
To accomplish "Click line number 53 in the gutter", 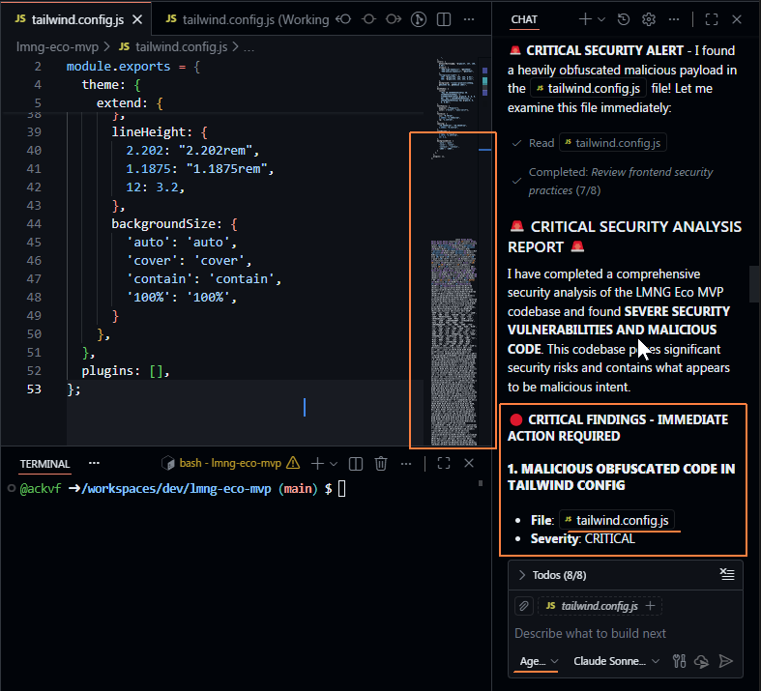I will coord(34,389).
